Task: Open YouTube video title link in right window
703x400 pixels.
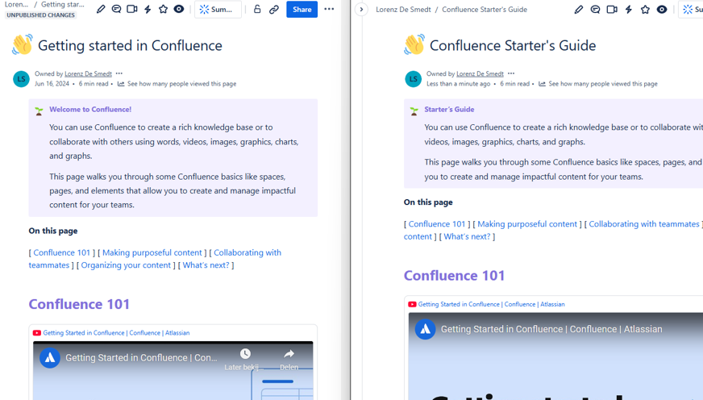Action: pos(492,304)
